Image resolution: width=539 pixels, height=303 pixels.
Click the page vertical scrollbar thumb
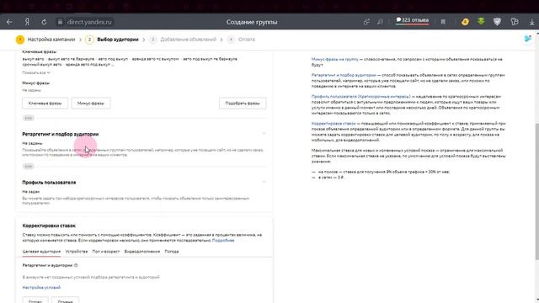click(x=537, y=191)
